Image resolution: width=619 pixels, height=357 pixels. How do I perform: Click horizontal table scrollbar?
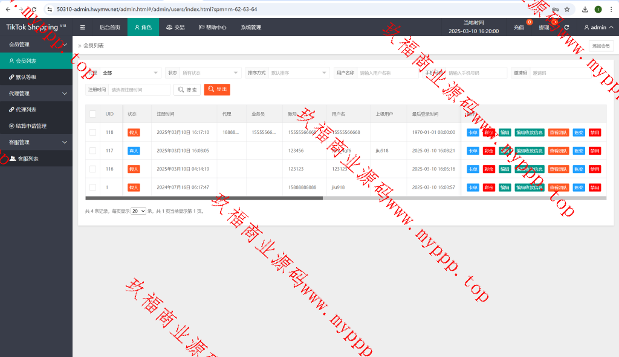[x=204, y=198]
